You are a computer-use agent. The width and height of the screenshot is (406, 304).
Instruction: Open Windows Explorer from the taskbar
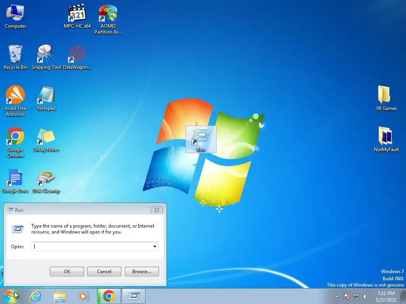(x=60, y=296)
